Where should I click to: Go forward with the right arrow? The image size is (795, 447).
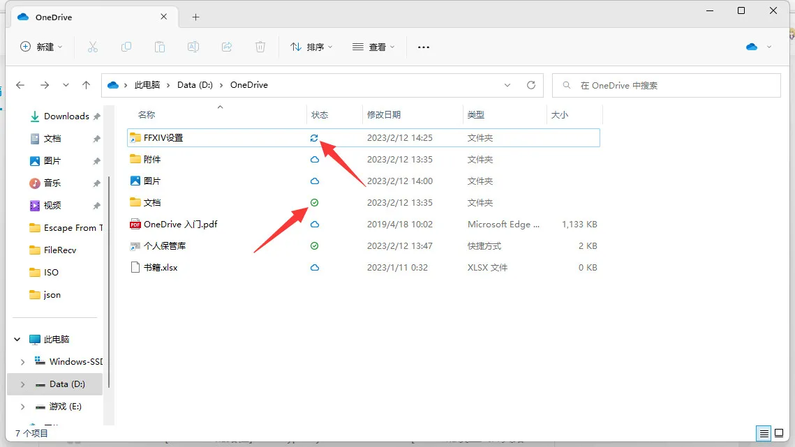click(45, 85)
